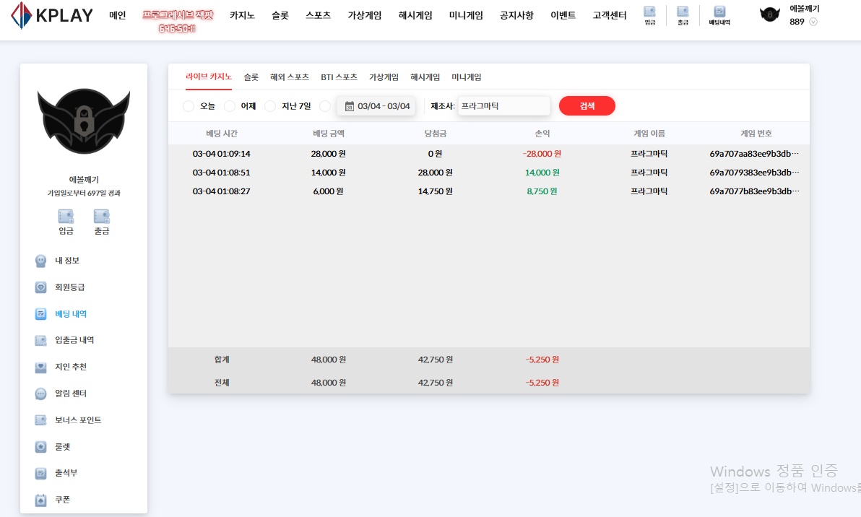Open 내 정보 in the sidebar

(x=66, y=261)
